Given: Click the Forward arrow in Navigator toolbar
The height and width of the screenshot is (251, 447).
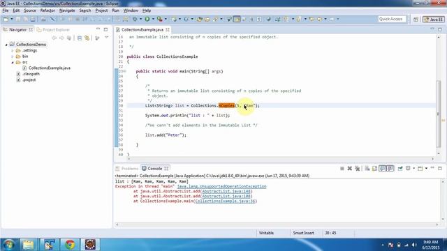Looking at the screenshot, I should point(61,38).
